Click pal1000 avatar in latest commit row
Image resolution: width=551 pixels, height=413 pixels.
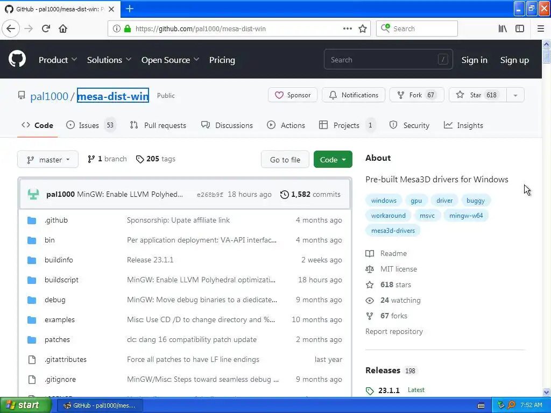point(33,194)
